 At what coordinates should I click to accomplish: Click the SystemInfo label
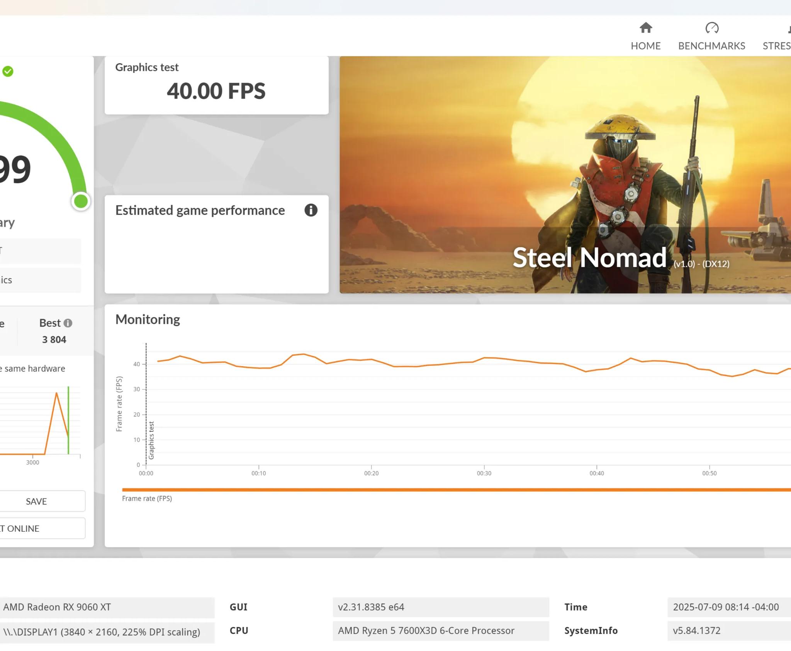pos(591,631)
